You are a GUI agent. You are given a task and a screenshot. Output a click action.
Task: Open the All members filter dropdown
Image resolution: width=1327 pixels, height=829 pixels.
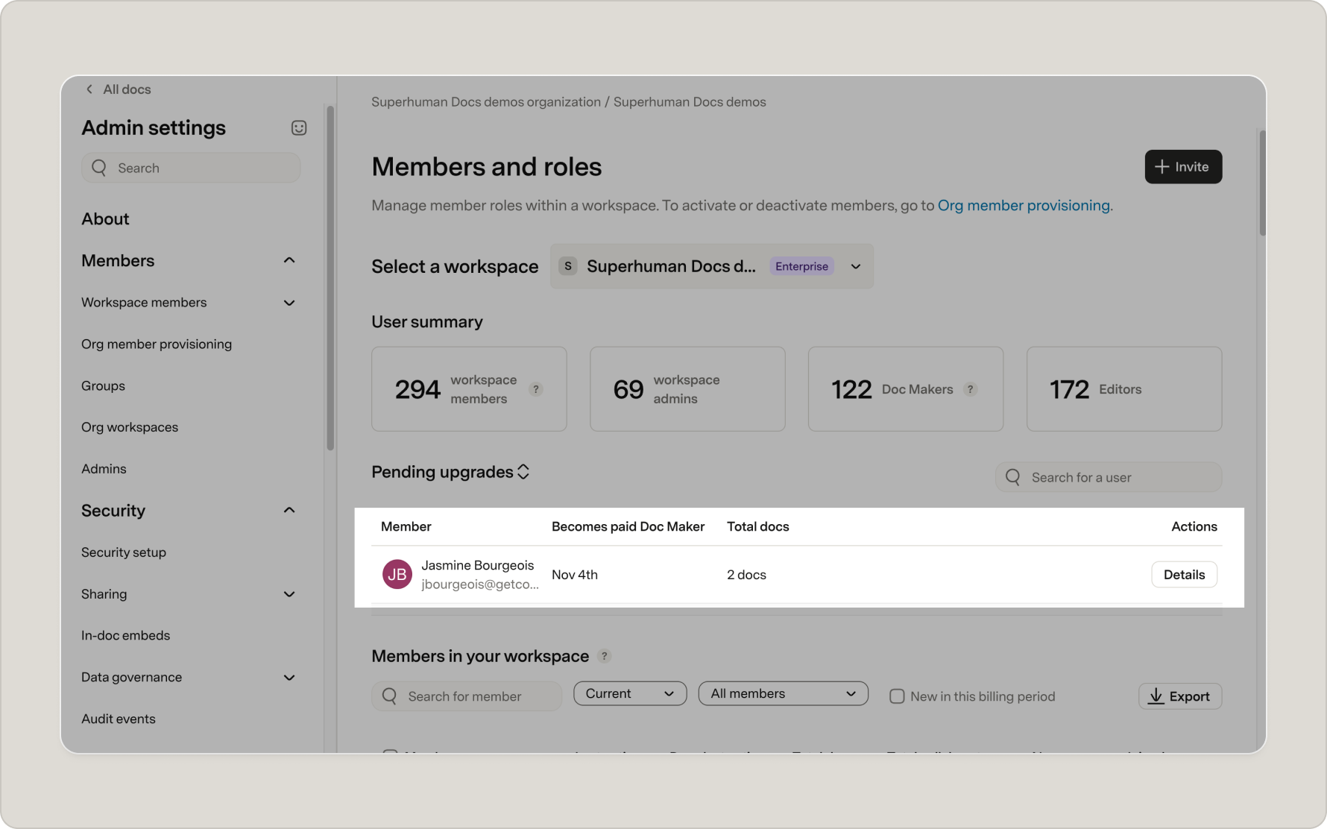[x=783, y=693]
